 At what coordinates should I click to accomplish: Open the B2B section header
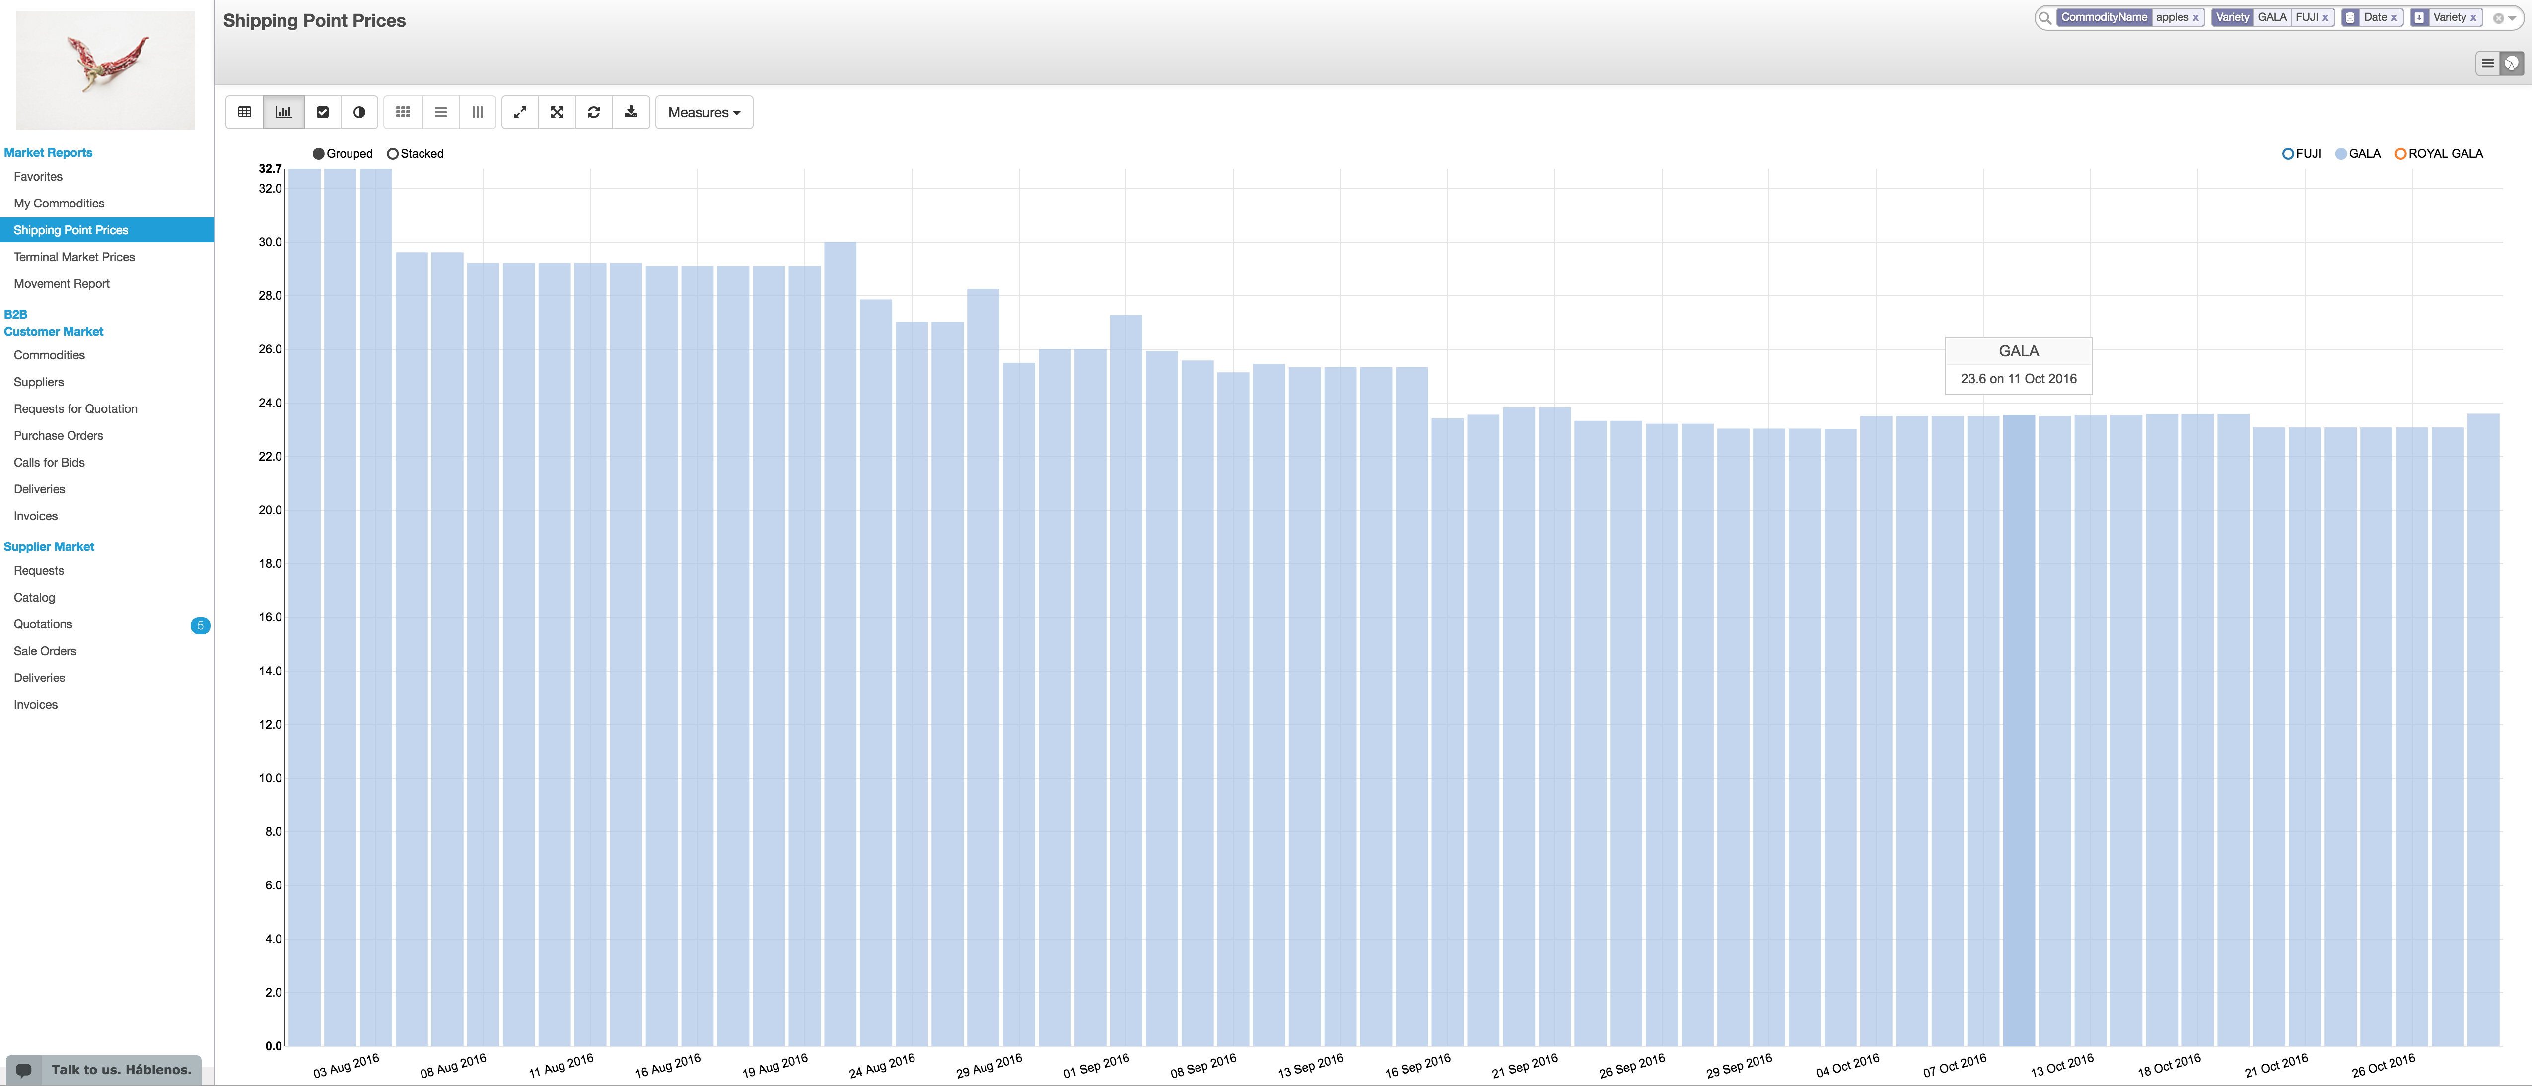coord(16,315)
